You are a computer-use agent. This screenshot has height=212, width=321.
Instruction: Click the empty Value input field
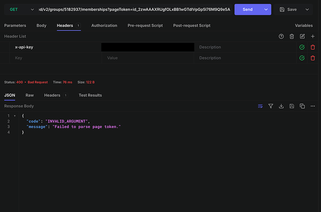(147, 58)
